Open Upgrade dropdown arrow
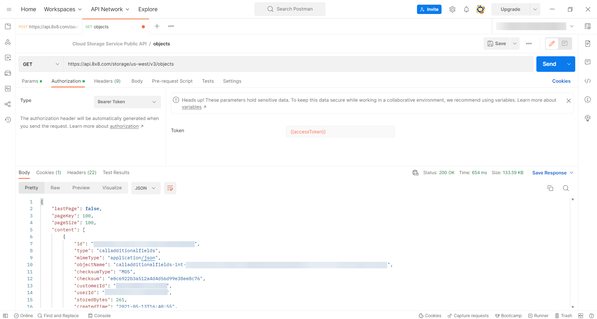 click(535, 9)
